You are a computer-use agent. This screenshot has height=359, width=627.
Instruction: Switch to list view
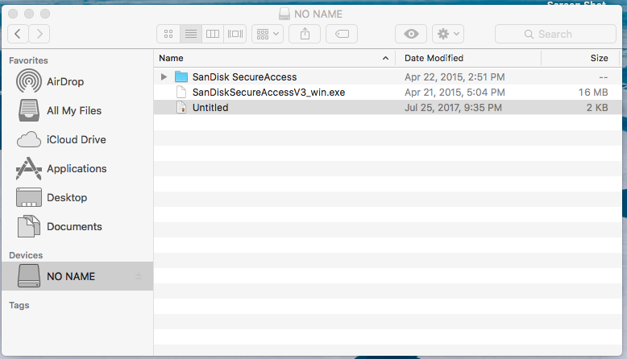coord(191,34)
